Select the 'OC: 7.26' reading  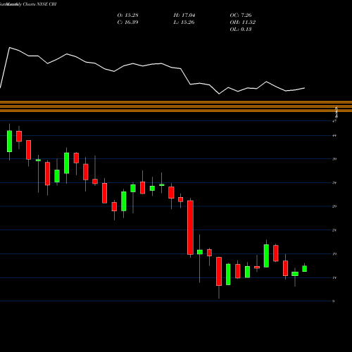pos(241,15)
